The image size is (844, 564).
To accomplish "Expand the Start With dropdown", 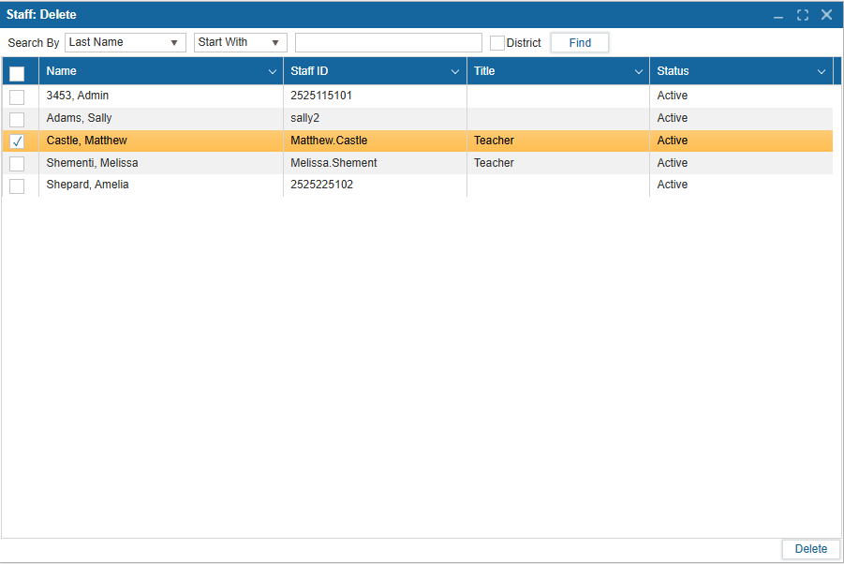I will (240, 43).
